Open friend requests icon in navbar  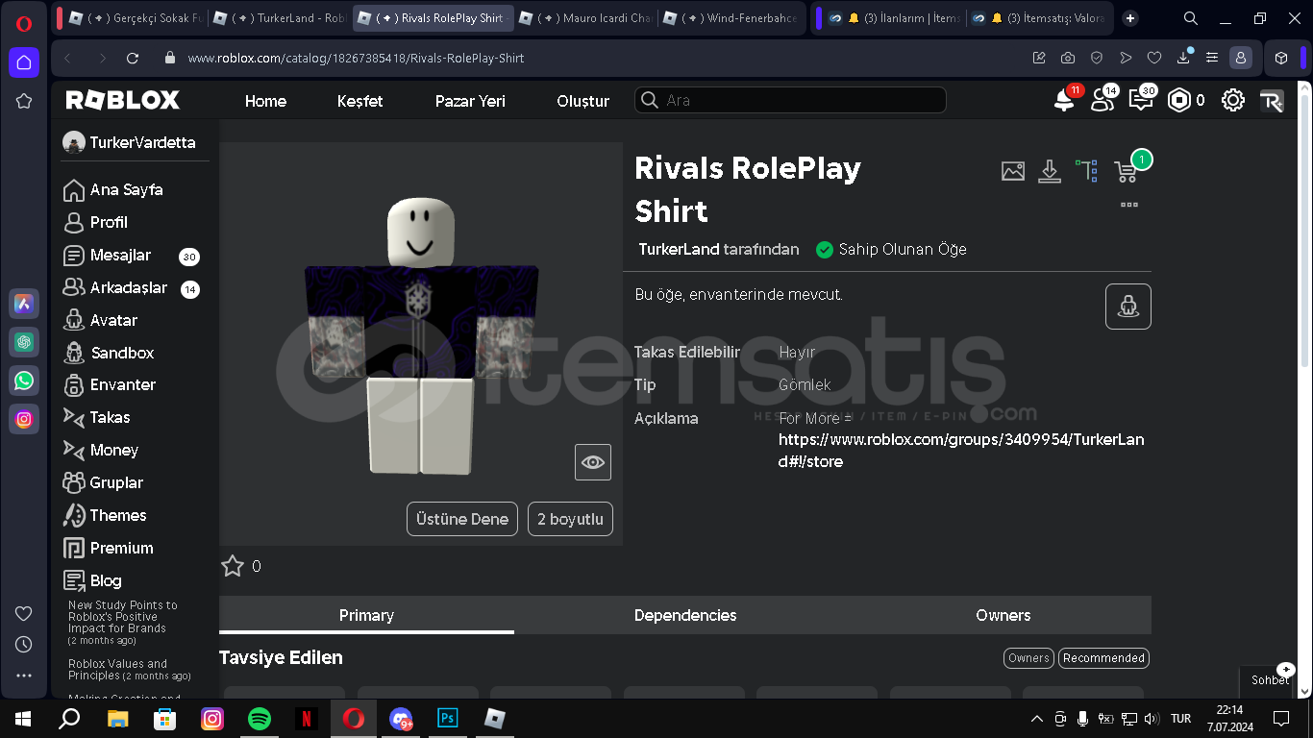[1102, 100]
